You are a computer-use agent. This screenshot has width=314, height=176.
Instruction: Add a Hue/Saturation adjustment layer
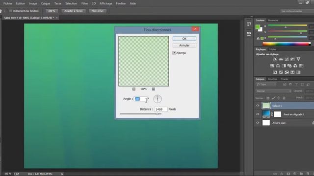click(272, 66)
